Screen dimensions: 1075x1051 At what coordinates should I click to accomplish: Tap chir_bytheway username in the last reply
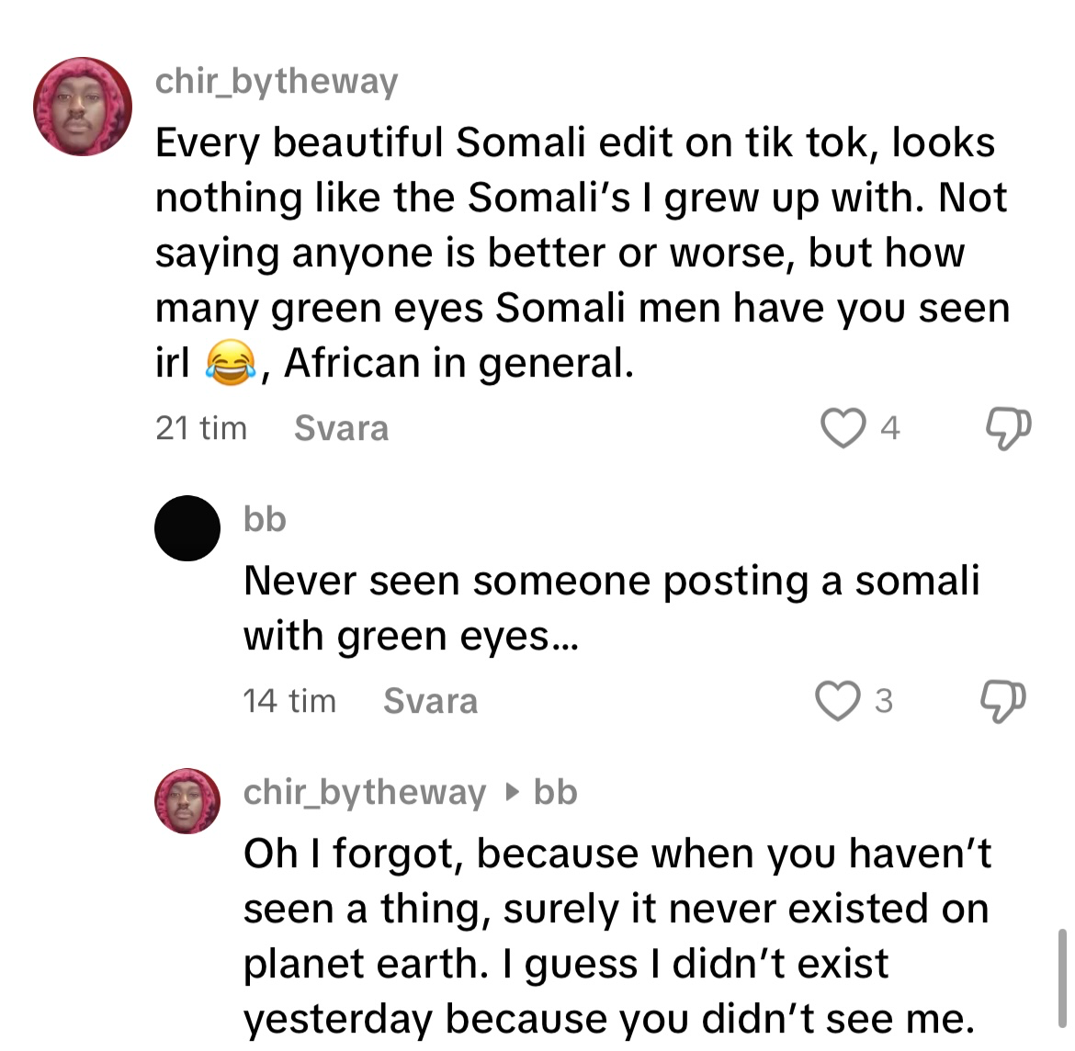(x=364, y=792)
